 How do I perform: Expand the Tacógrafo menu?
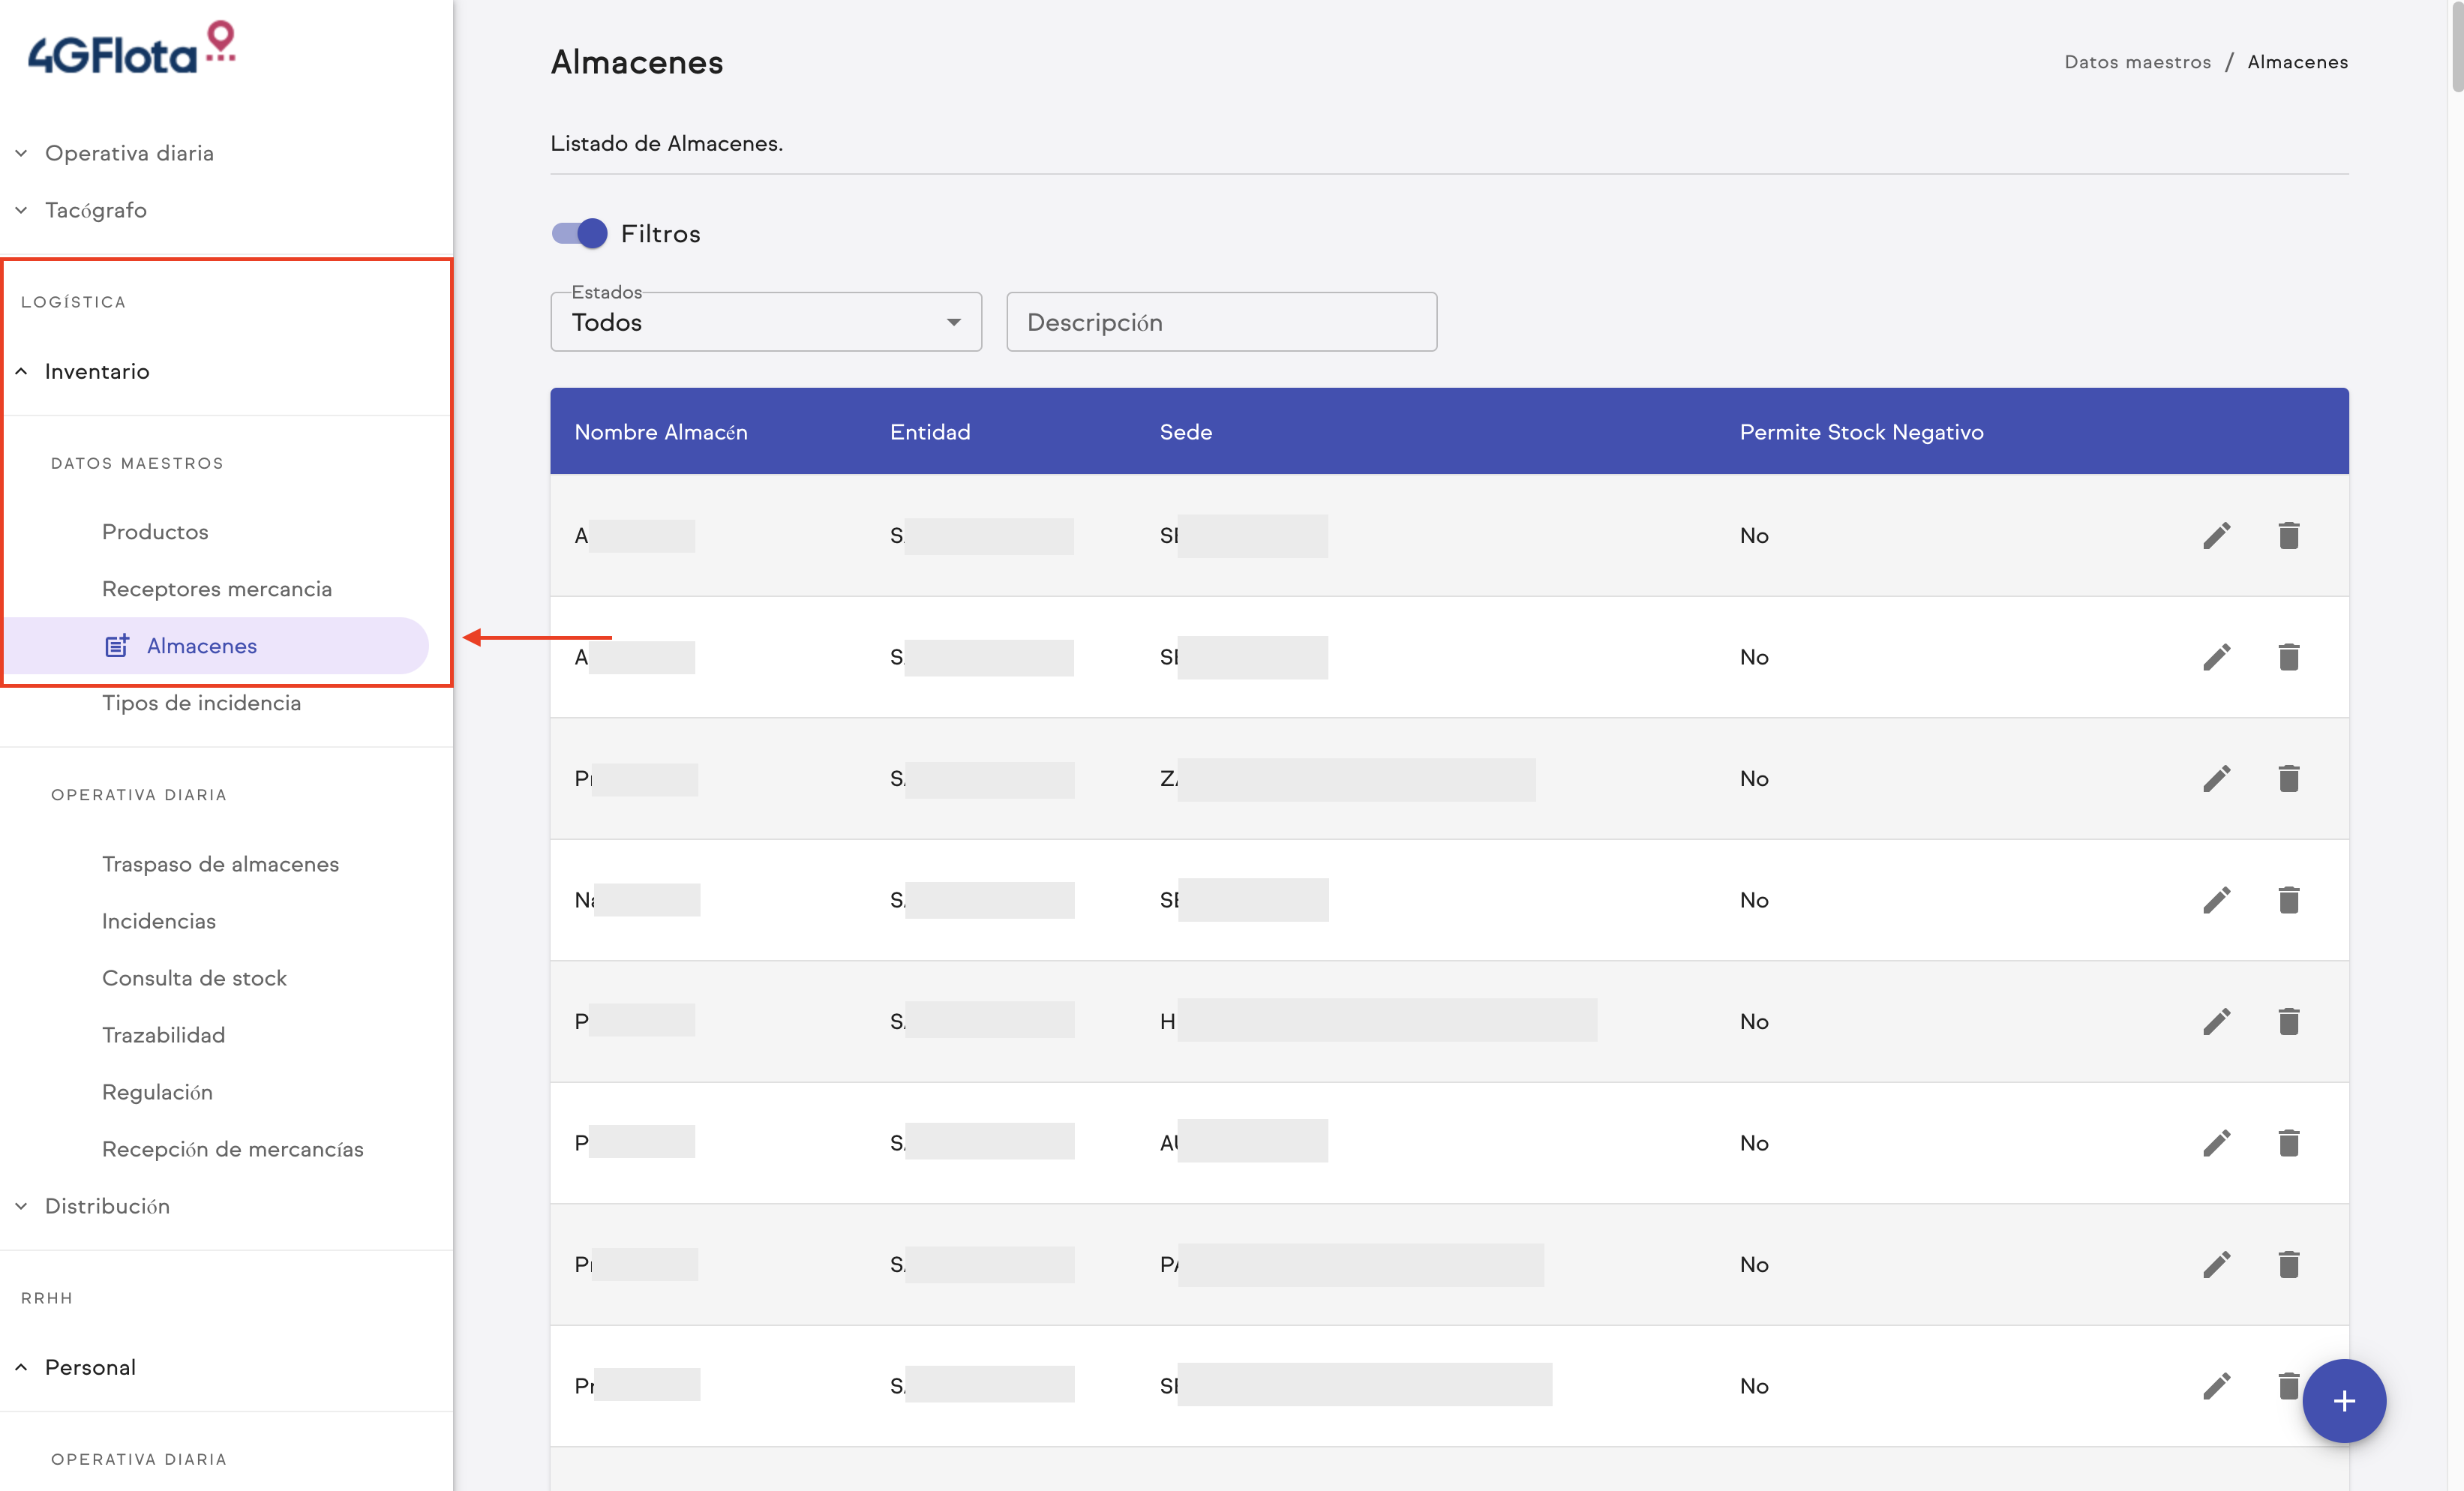[95, 210]
